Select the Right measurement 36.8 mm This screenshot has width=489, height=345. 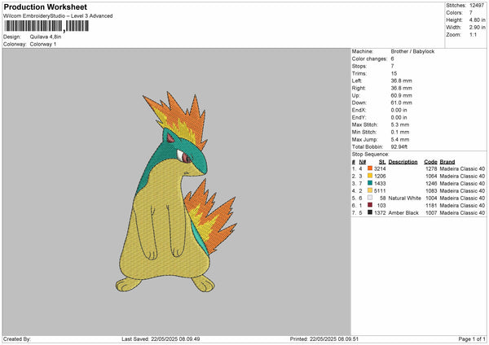[x=401, y=88]
